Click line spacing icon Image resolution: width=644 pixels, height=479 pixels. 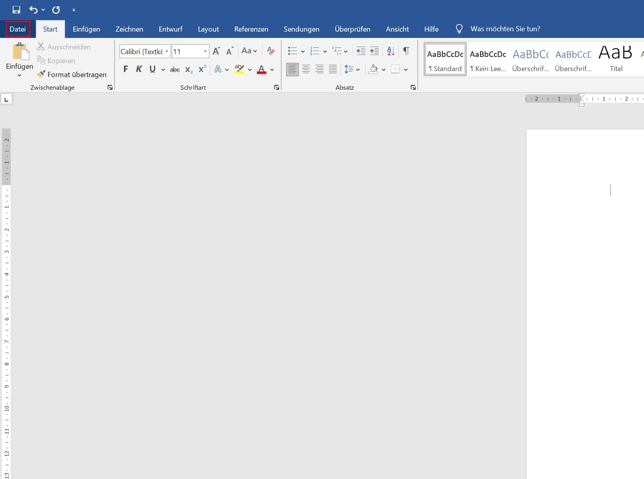click(x=348, y=69)
